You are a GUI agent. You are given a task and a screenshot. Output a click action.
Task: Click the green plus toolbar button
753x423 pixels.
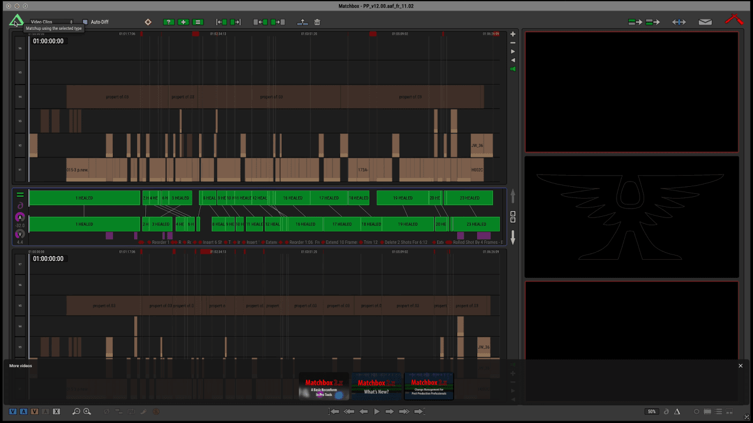(184, 22)
